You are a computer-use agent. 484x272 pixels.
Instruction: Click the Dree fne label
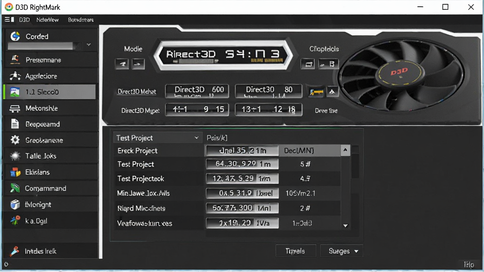tap(326, 110)
